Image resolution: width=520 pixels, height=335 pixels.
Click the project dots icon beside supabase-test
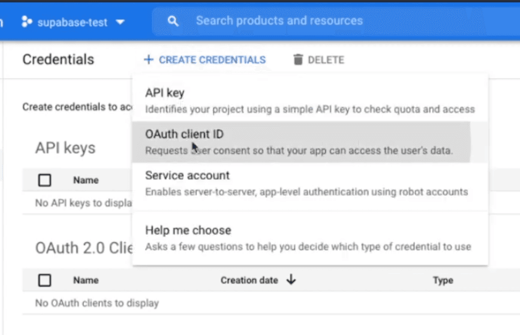point(27,22)
